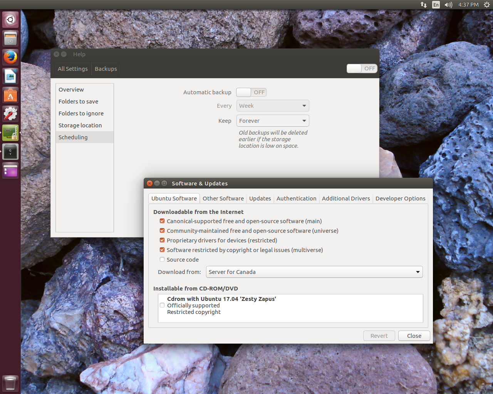Open the Trash in the dock
This screenshot has width=493, height=394.
click(10, 383)
